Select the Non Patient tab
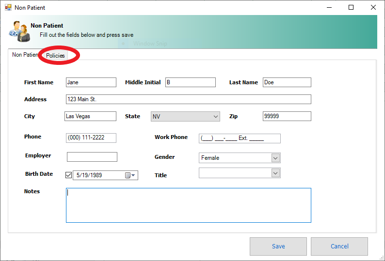The image size is (385, 261). pos(24,55)
